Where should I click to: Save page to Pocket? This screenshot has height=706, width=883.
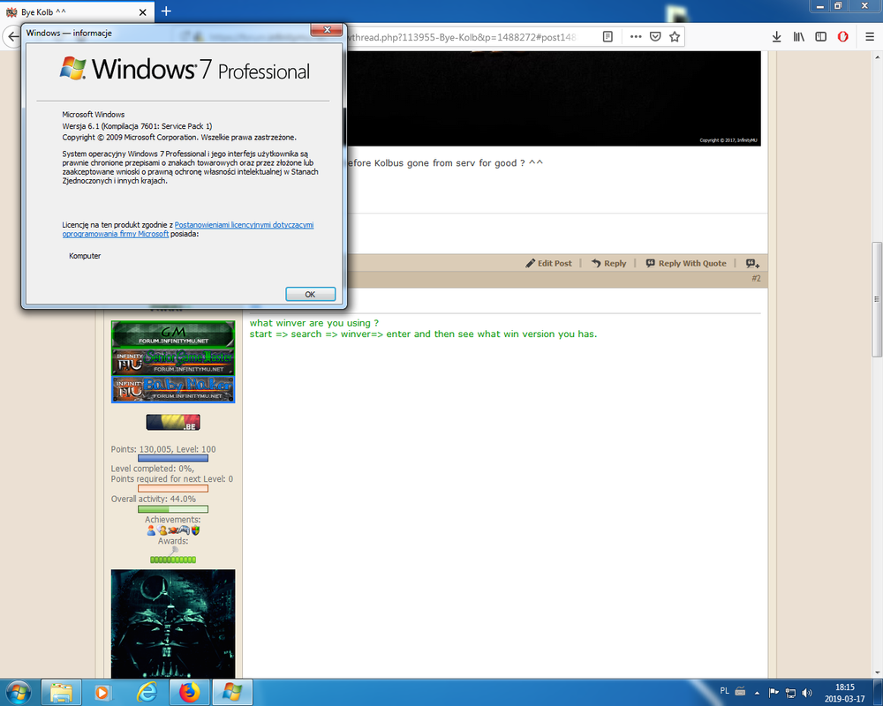655,36
